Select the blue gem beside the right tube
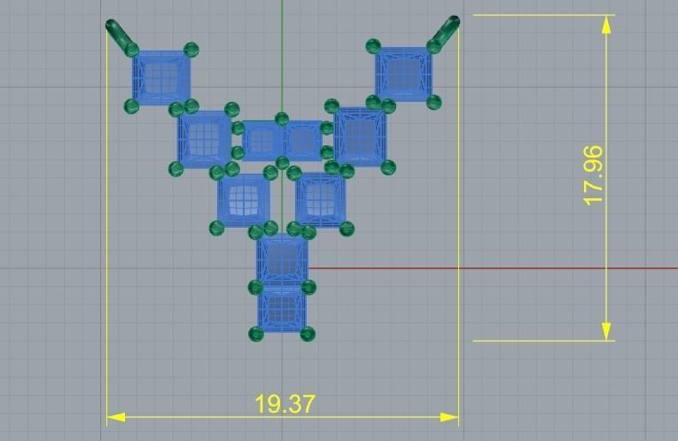678x441 pixels. click(x=403, y=74)
